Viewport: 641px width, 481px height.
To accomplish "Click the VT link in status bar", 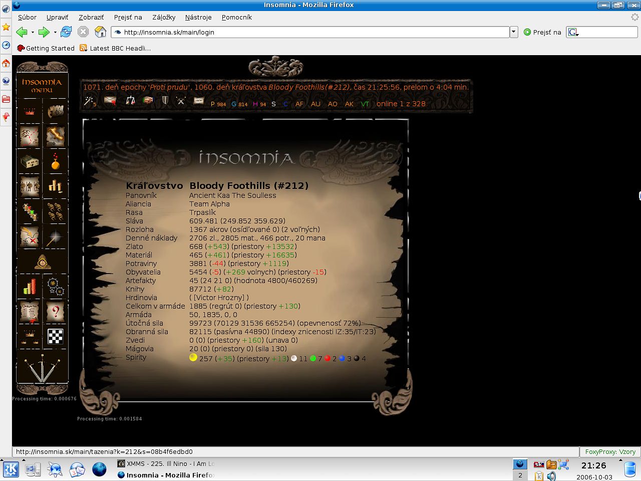I will pyautogui.click(x=365, y=104).
